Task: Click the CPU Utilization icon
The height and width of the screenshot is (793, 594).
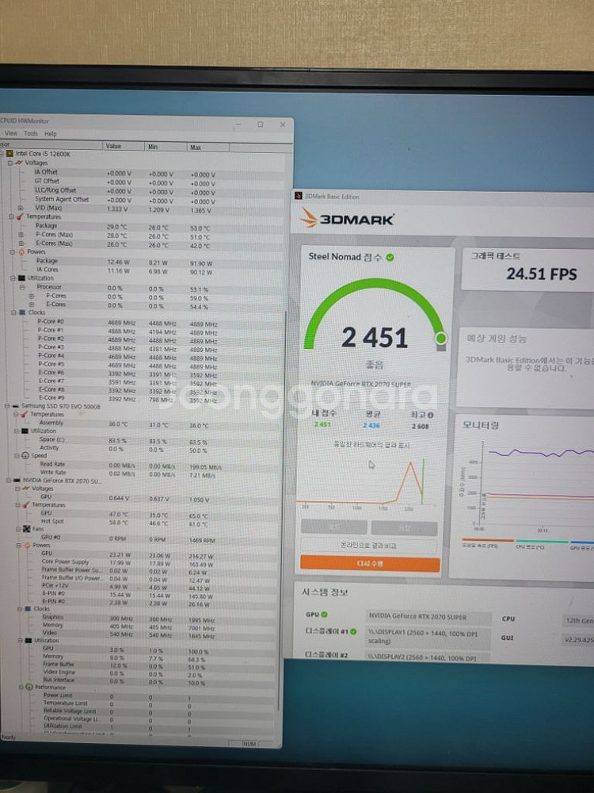Action: (x=21, y=278)
